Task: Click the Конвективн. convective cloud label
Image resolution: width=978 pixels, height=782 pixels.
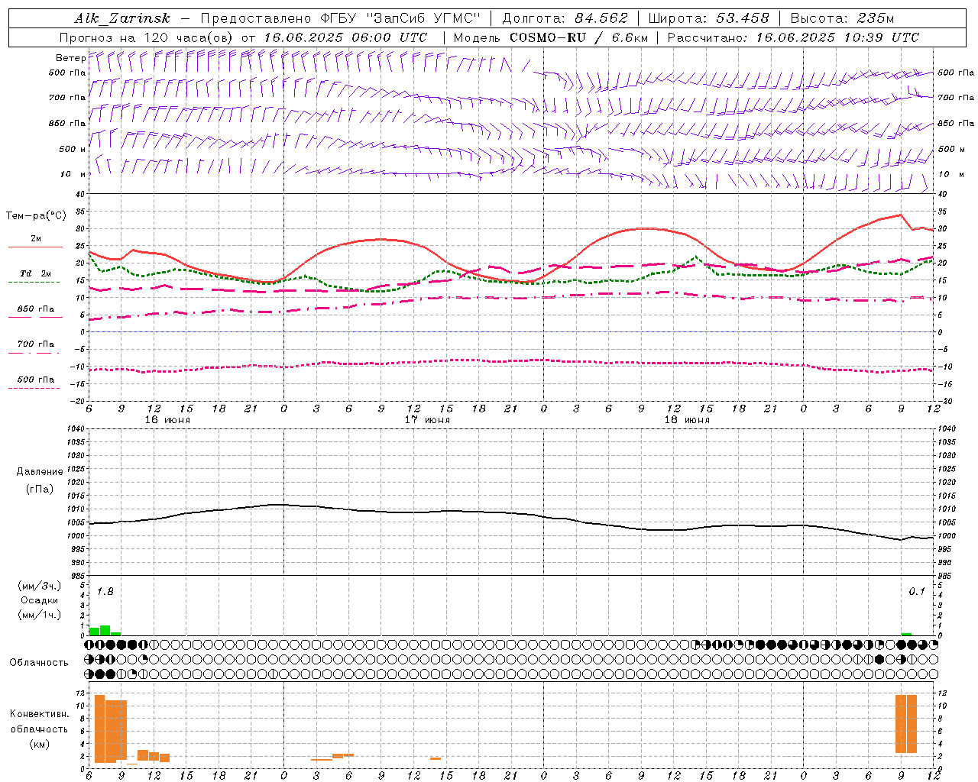Action: [x=39, y=714]
